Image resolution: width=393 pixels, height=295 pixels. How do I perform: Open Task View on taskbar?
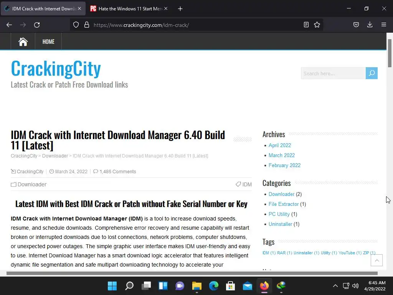pyautogui.click(x=146, y=286)
